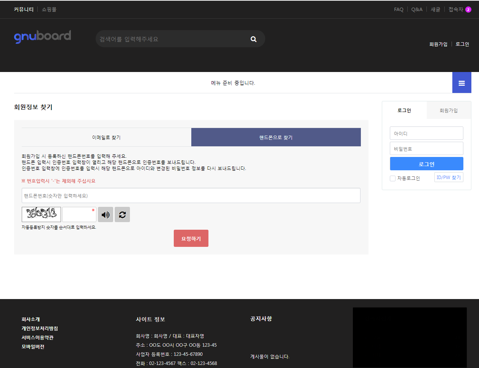Select the 핸드폰으로 찾기 tab
The image size is (479, 368).
(276, 137)
